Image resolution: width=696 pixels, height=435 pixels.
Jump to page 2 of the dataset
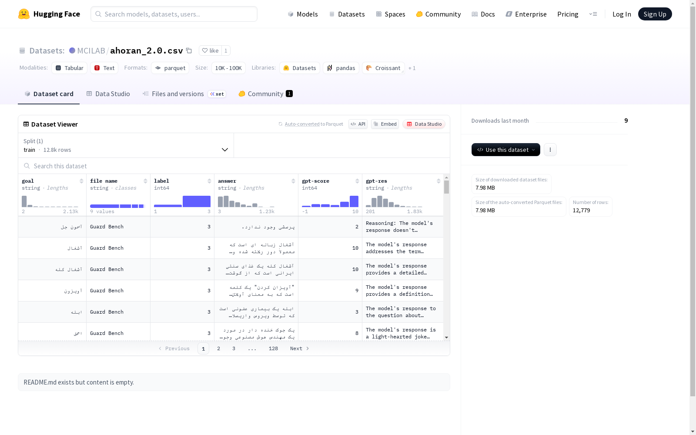[x=218, y=348]
